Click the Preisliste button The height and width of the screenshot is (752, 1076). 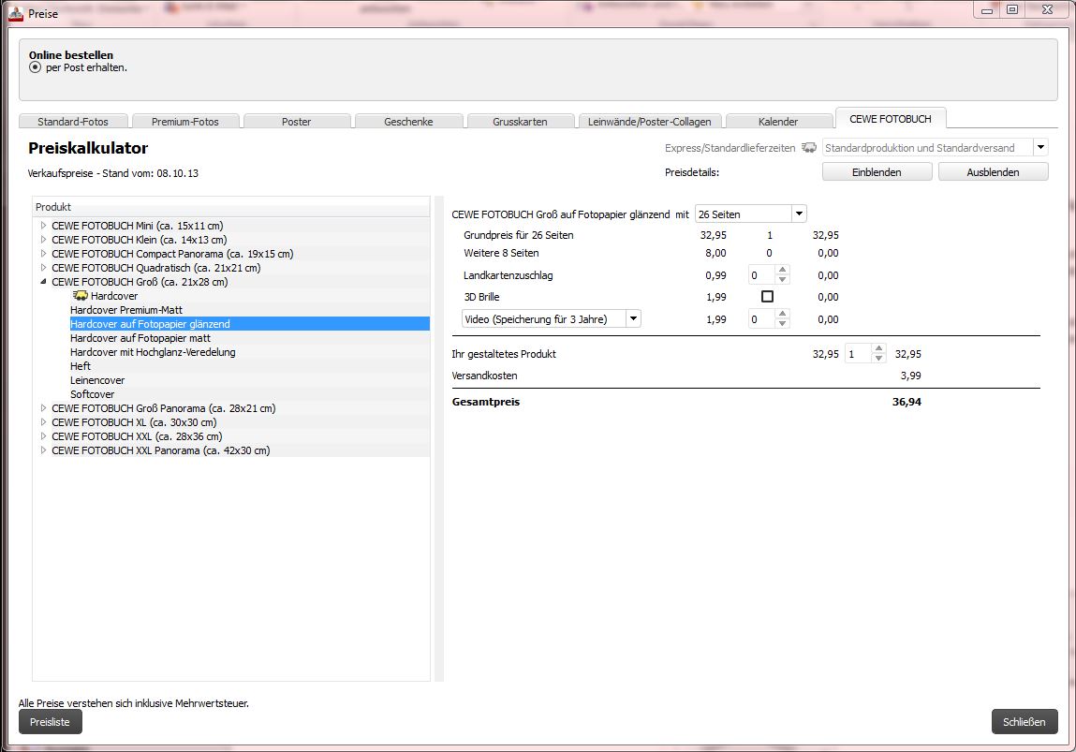(51, 722)
